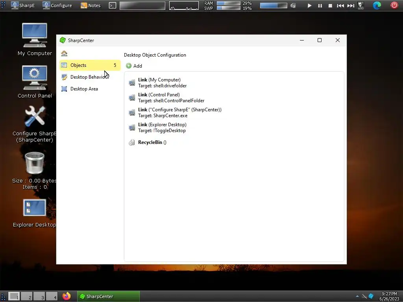The height and width of the screenshot is (302, 403).
Task: Select the Objects sidebar item
Action: tap(90, 65)
